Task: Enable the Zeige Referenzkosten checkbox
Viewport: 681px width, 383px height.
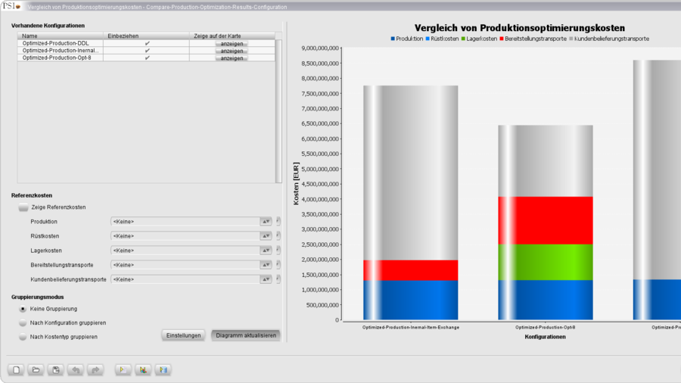Action: pos(23,207)
